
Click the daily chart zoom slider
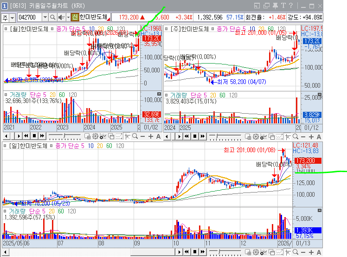[225, 252]
